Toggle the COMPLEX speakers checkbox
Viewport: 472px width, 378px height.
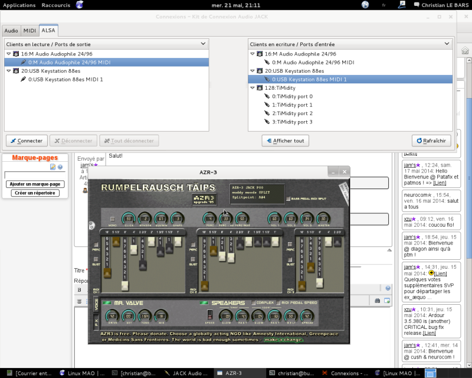click(254, 303)
